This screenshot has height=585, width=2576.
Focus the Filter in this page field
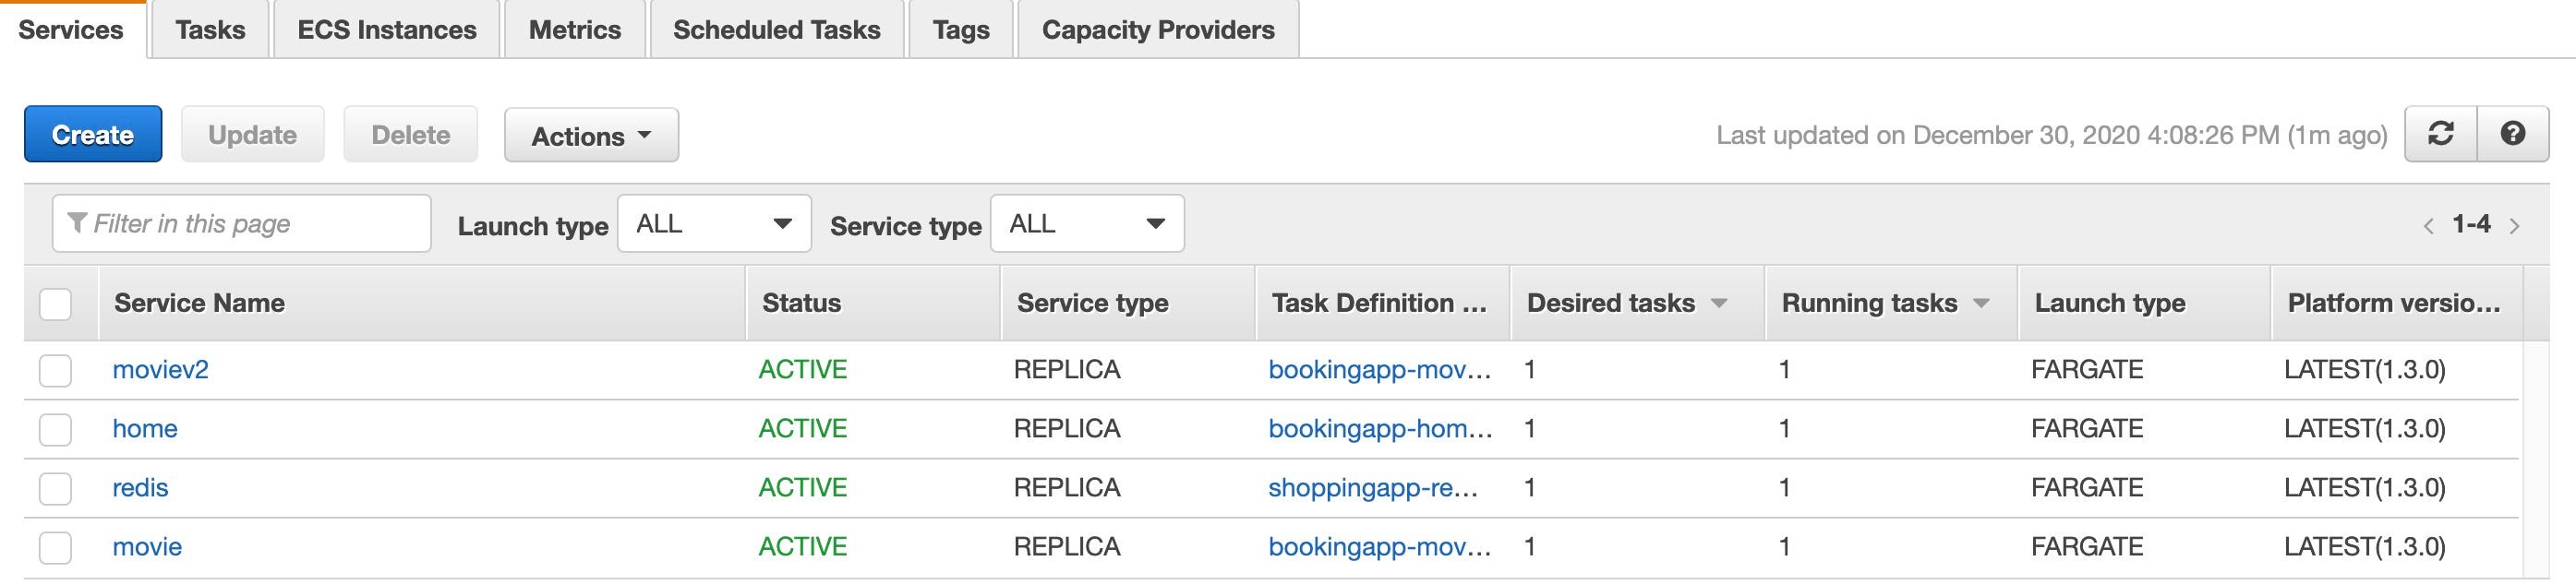pos(241,224)
